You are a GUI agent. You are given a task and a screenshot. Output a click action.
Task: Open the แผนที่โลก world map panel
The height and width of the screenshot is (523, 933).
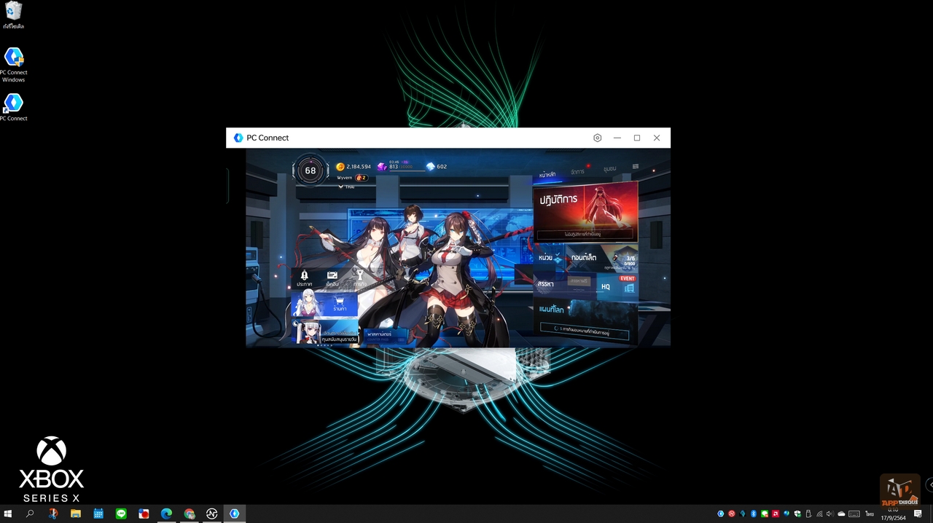586,321
